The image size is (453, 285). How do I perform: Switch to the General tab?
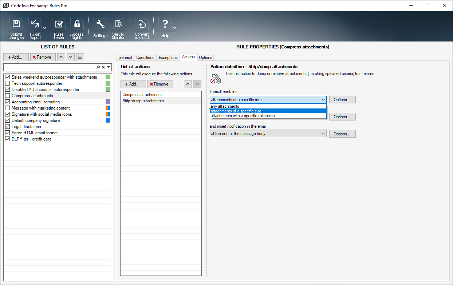coord(125,58)
